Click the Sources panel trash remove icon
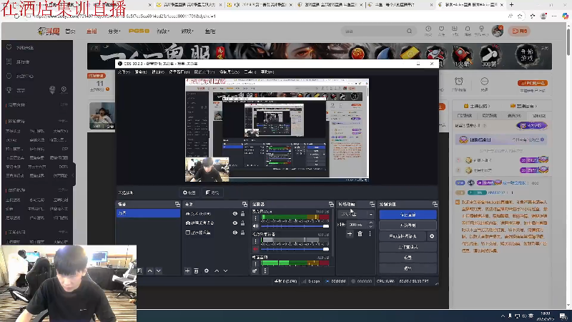The height and width of the screenshot is (322, 572). point(196,271)
